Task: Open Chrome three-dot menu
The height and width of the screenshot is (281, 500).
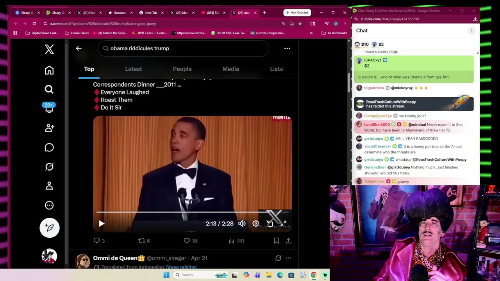Action: coord(345,24)
